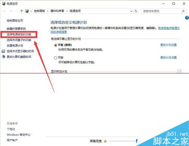Click the 电池指示器上显示的计划 label
Screen dimensions: 189x146
(x=66, y=39)
